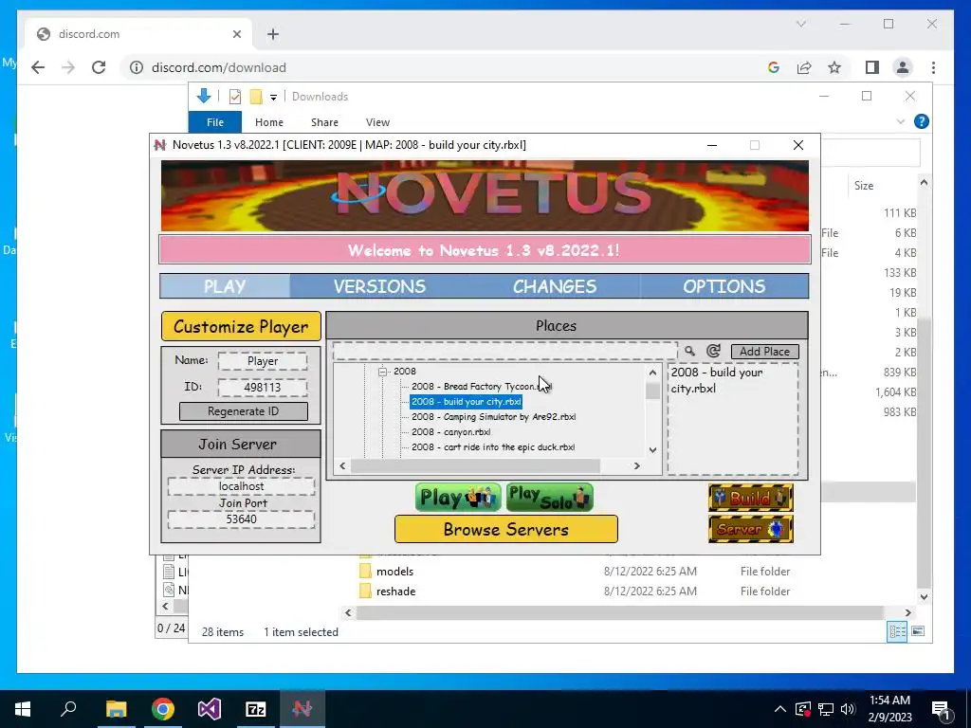Reload the Chrome page
This screenshot has height=728, width=971.
point(99,67)
